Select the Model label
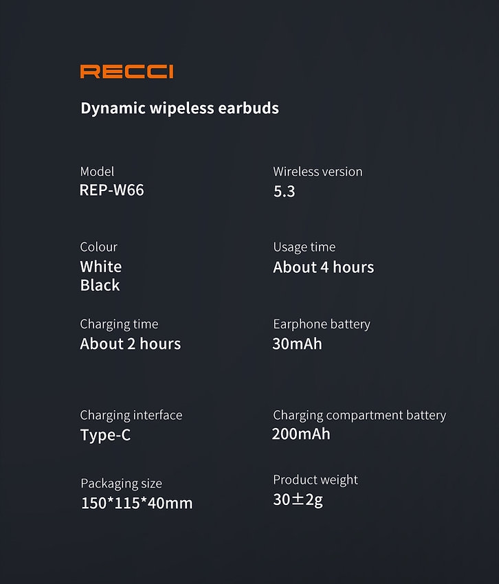The height and width of the screenshot is (584, 499). coord(97,171)
